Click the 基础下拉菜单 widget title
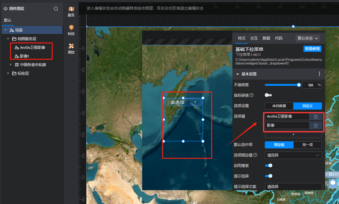Viewport: 339px width, 204px height. click(x=249, y=49)
